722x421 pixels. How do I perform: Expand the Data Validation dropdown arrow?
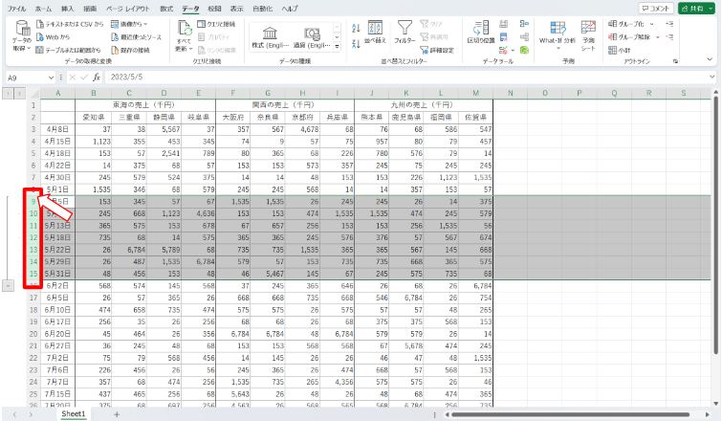[513, 50]
